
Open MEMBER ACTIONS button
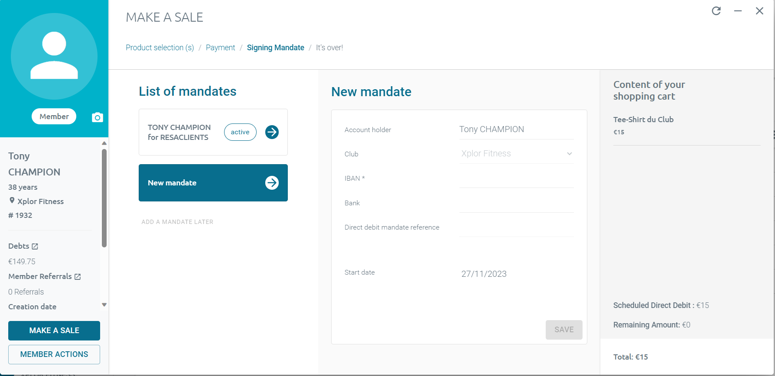click(x=54, y=354)
